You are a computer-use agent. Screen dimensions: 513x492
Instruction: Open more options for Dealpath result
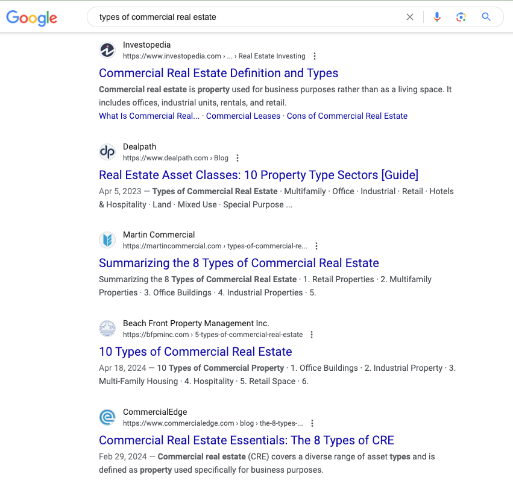pos(238,158)
